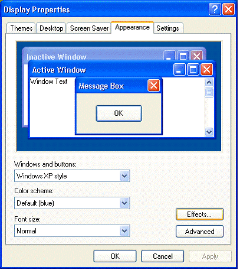The image size is (240, 270).
Task: Open the Desktop tab
Action: 51,28
